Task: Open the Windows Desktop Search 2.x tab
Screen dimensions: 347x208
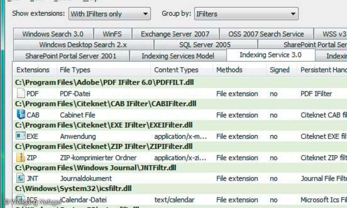Action: tap(83, 45)
